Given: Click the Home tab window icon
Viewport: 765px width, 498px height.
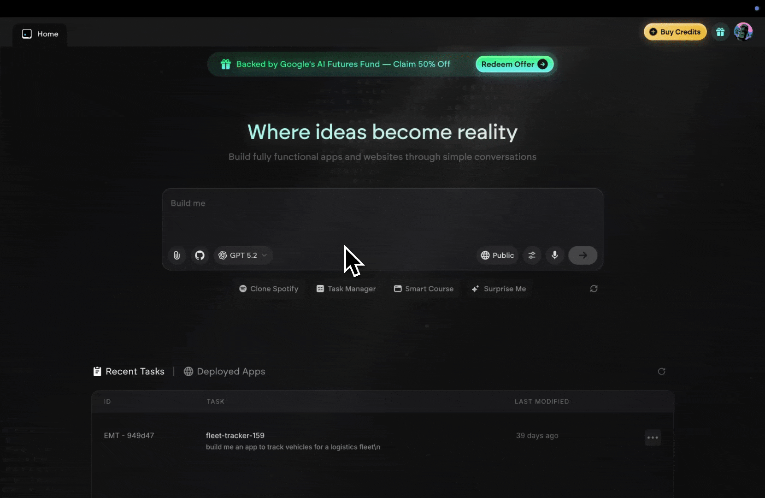Looking at the screenshot, I should 27,34.
